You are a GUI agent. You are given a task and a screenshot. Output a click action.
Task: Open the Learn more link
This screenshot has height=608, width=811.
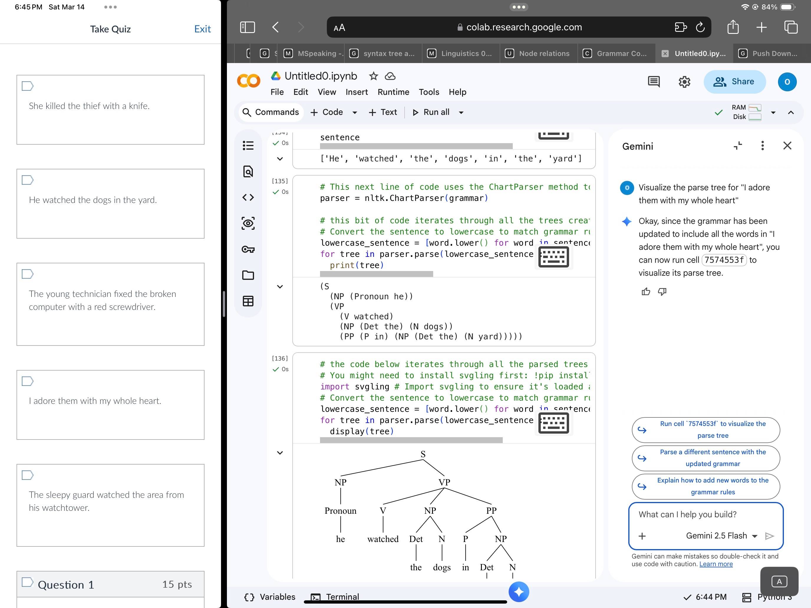pos(716,564)
